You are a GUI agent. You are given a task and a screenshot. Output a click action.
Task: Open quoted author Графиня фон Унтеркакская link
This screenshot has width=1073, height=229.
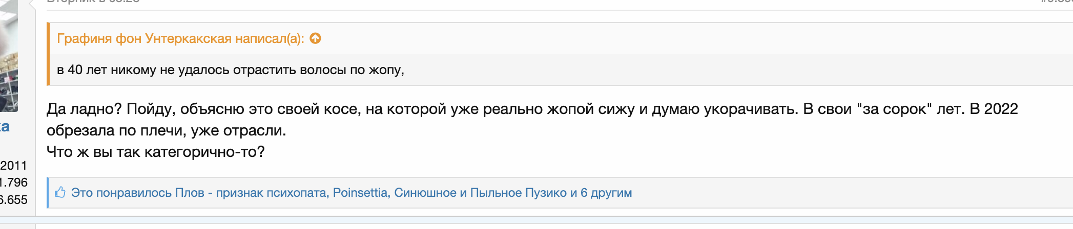[x=144, y=39]
